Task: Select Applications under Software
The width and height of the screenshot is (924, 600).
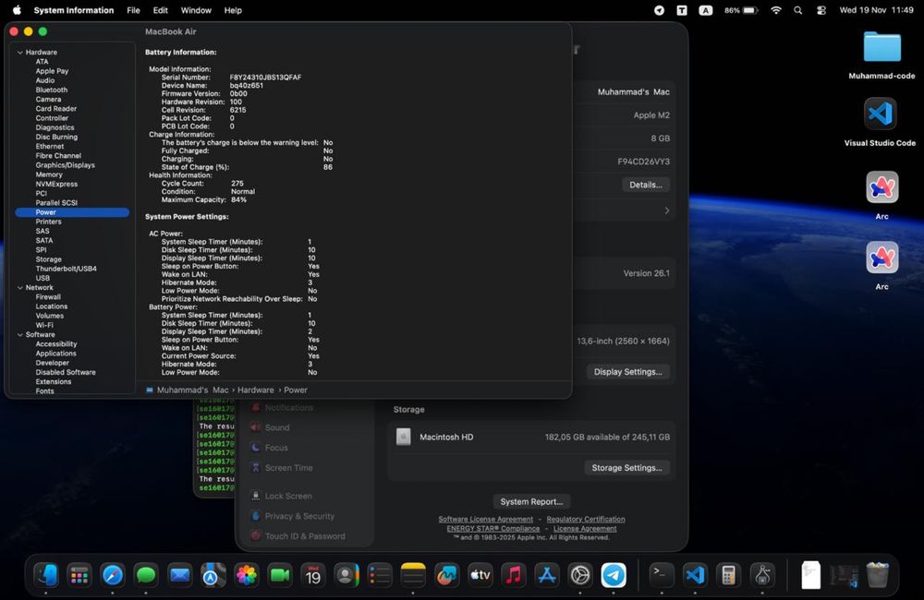Action: click(x=55, y=354)
